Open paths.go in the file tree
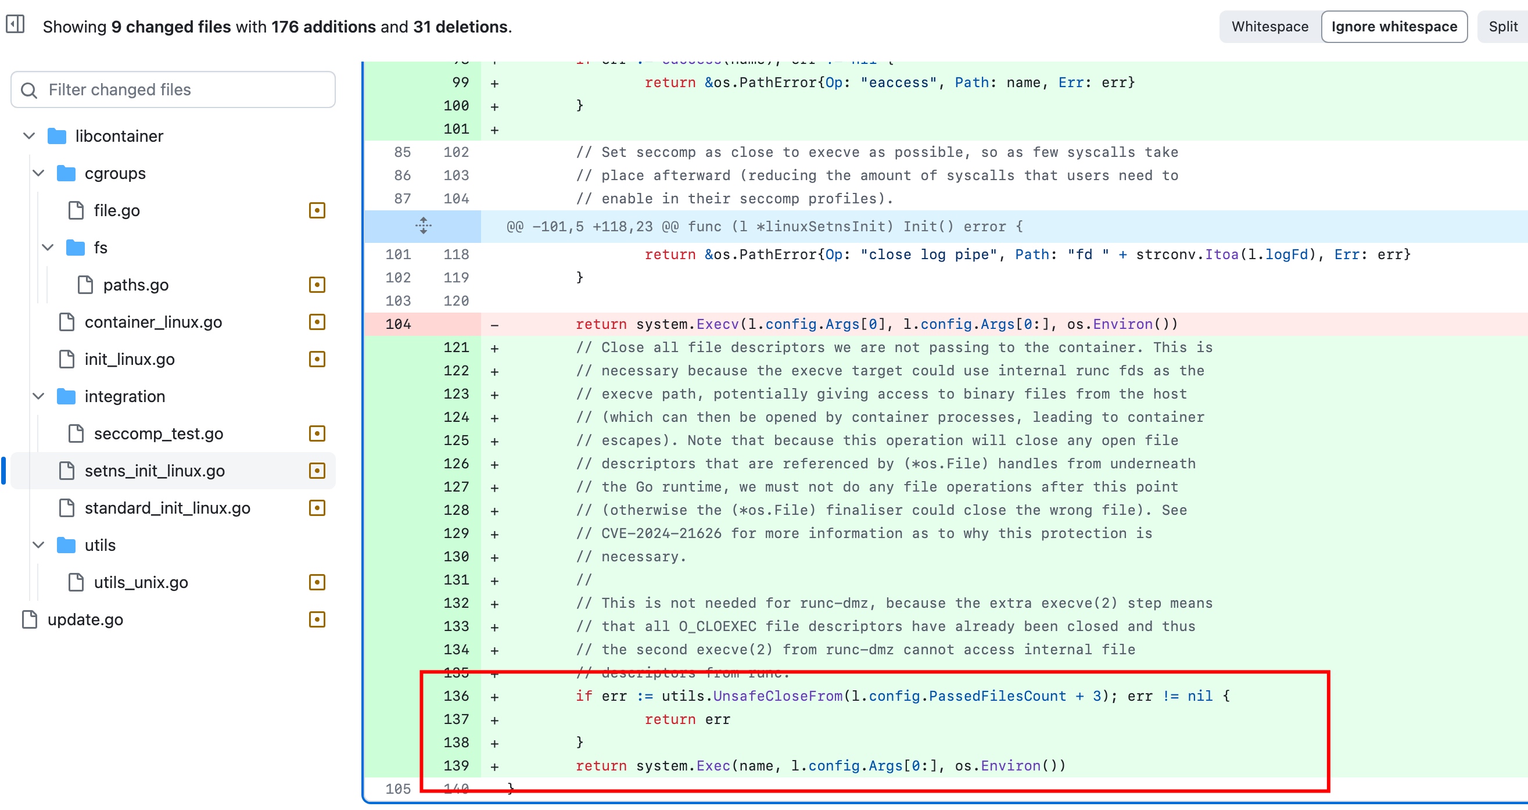Screen dimensions: 1528x810 point(136,285)
